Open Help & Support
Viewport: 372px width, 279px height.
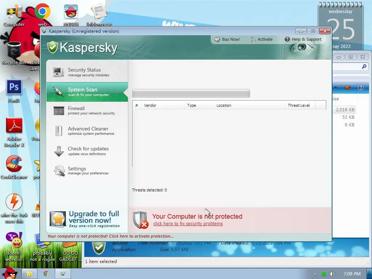[x=303, y=39]
